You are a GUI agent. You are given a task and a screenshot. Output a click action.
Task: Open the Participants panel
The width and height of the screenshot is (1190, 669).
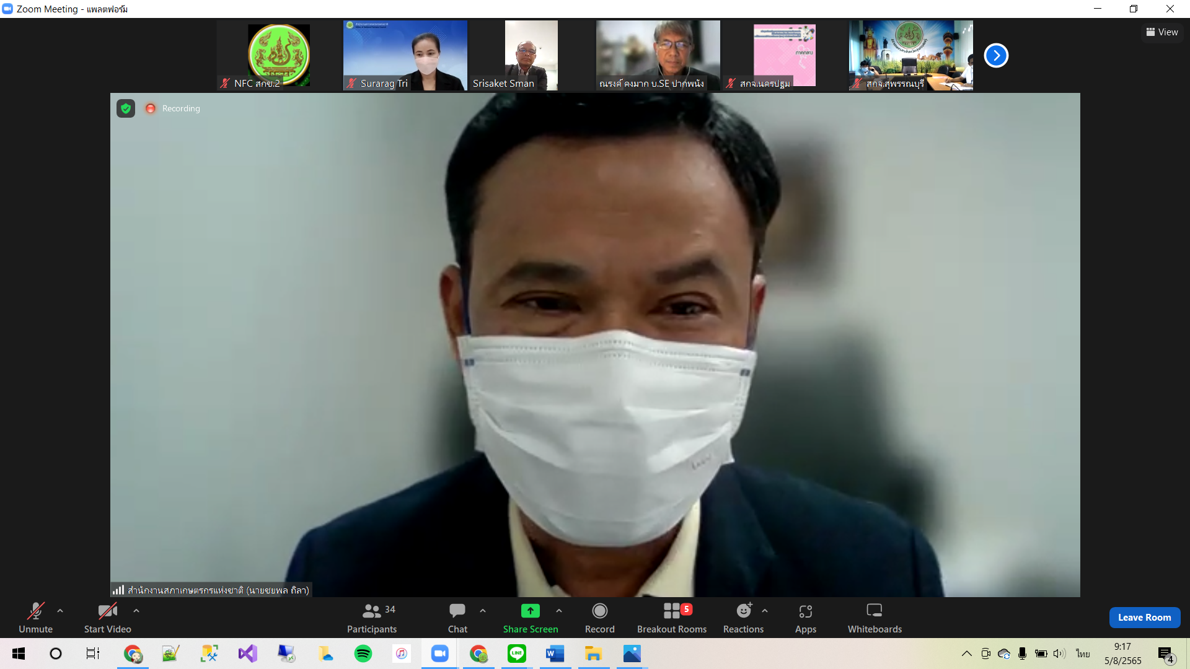click(371, 618)
